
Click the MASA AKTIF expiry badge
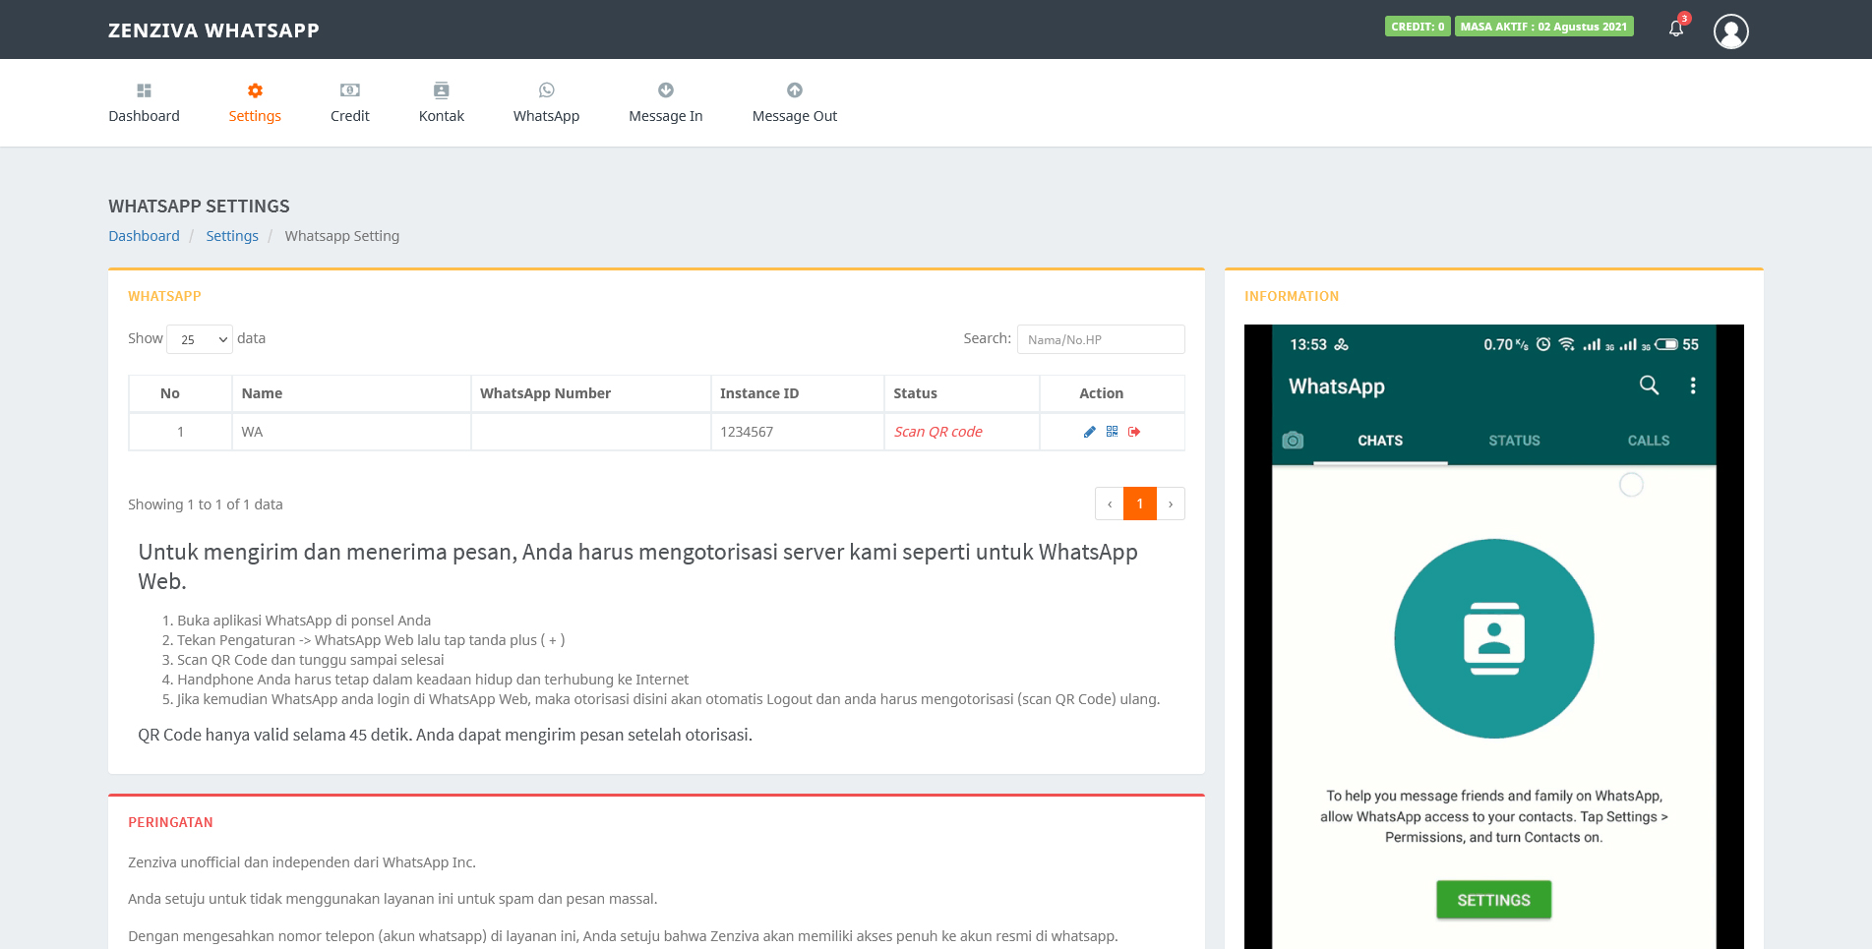(1543, 27)
